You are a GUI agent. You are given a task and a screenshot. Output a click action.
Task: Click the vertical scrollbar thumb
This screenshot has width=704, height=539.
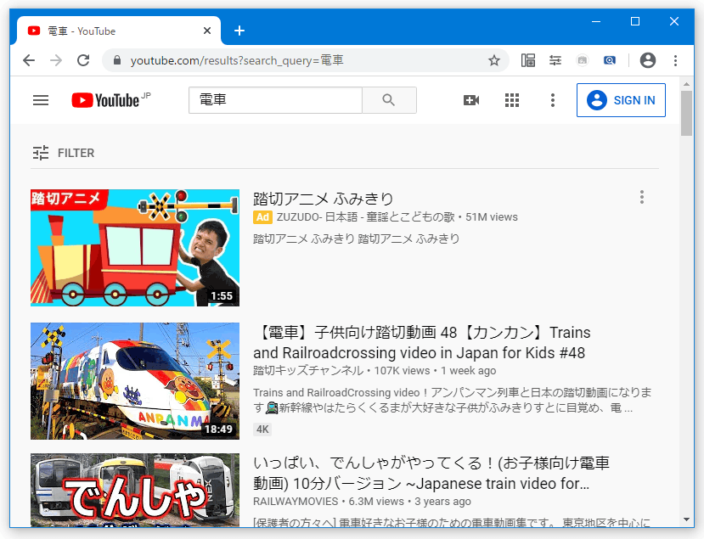click(x=686, y=113)
